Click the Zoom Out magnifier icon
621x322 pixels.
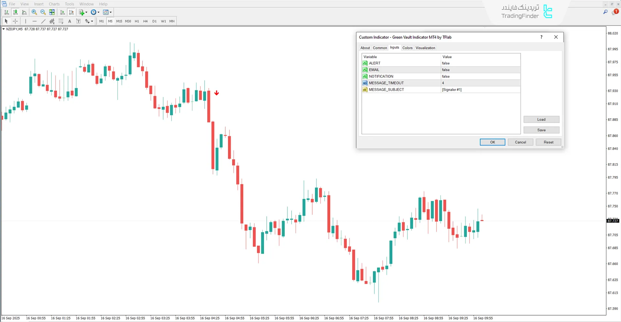pyautogui.click(x=43, y=12)
